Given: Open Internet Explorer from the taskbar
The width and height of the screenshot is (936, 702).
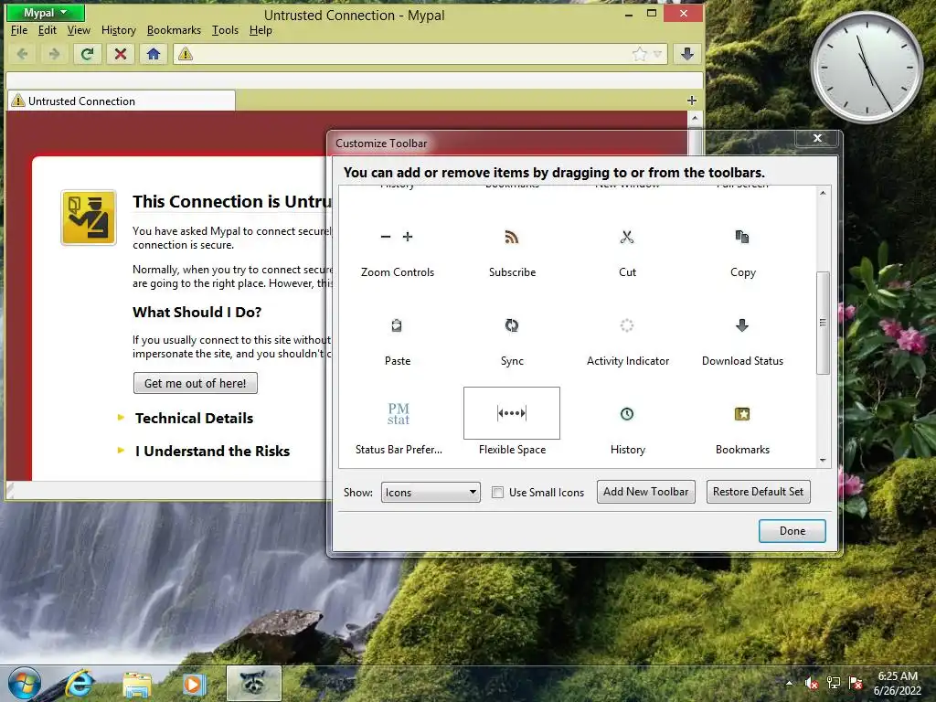Looking at the screenshot, I should pyautogui.click(x=79, y=684).
